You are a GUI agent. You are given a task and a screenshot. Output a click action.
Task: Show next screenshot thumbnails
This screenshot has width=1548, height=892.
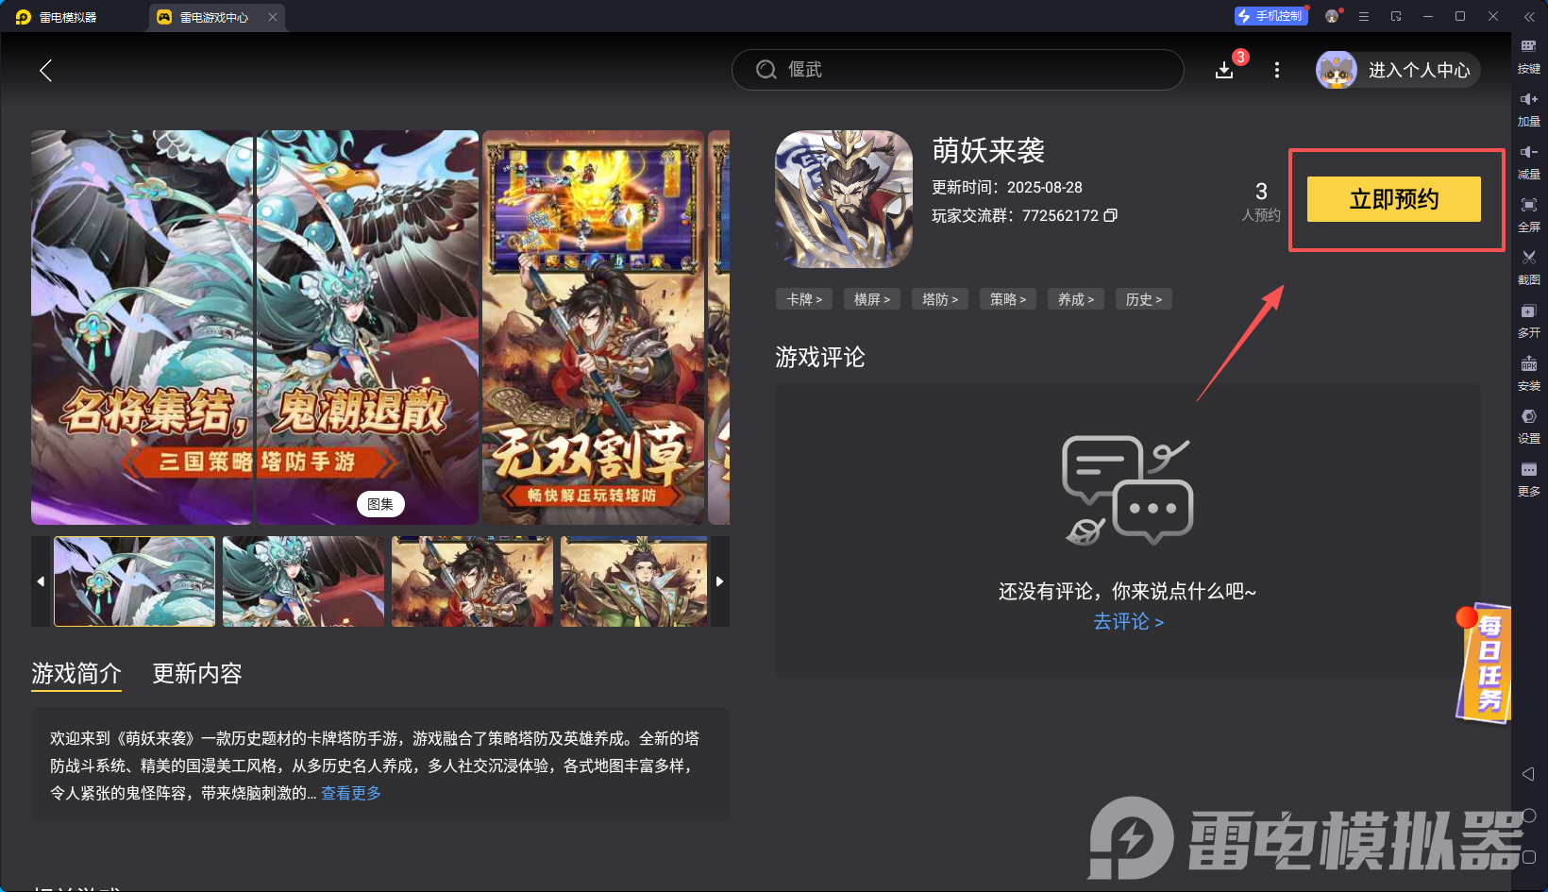[x=719, y=581]
